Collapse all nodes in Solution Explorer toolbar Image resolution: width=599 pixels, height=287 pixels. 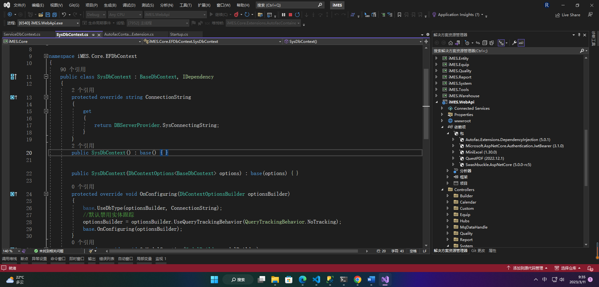coord(485,43)
